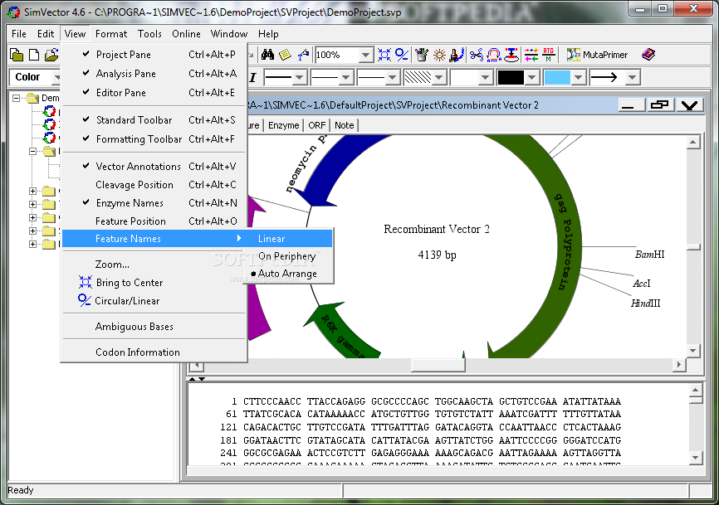
Task: Toggle Enzyme Names menu item
Action: click(x=154, y=203)
